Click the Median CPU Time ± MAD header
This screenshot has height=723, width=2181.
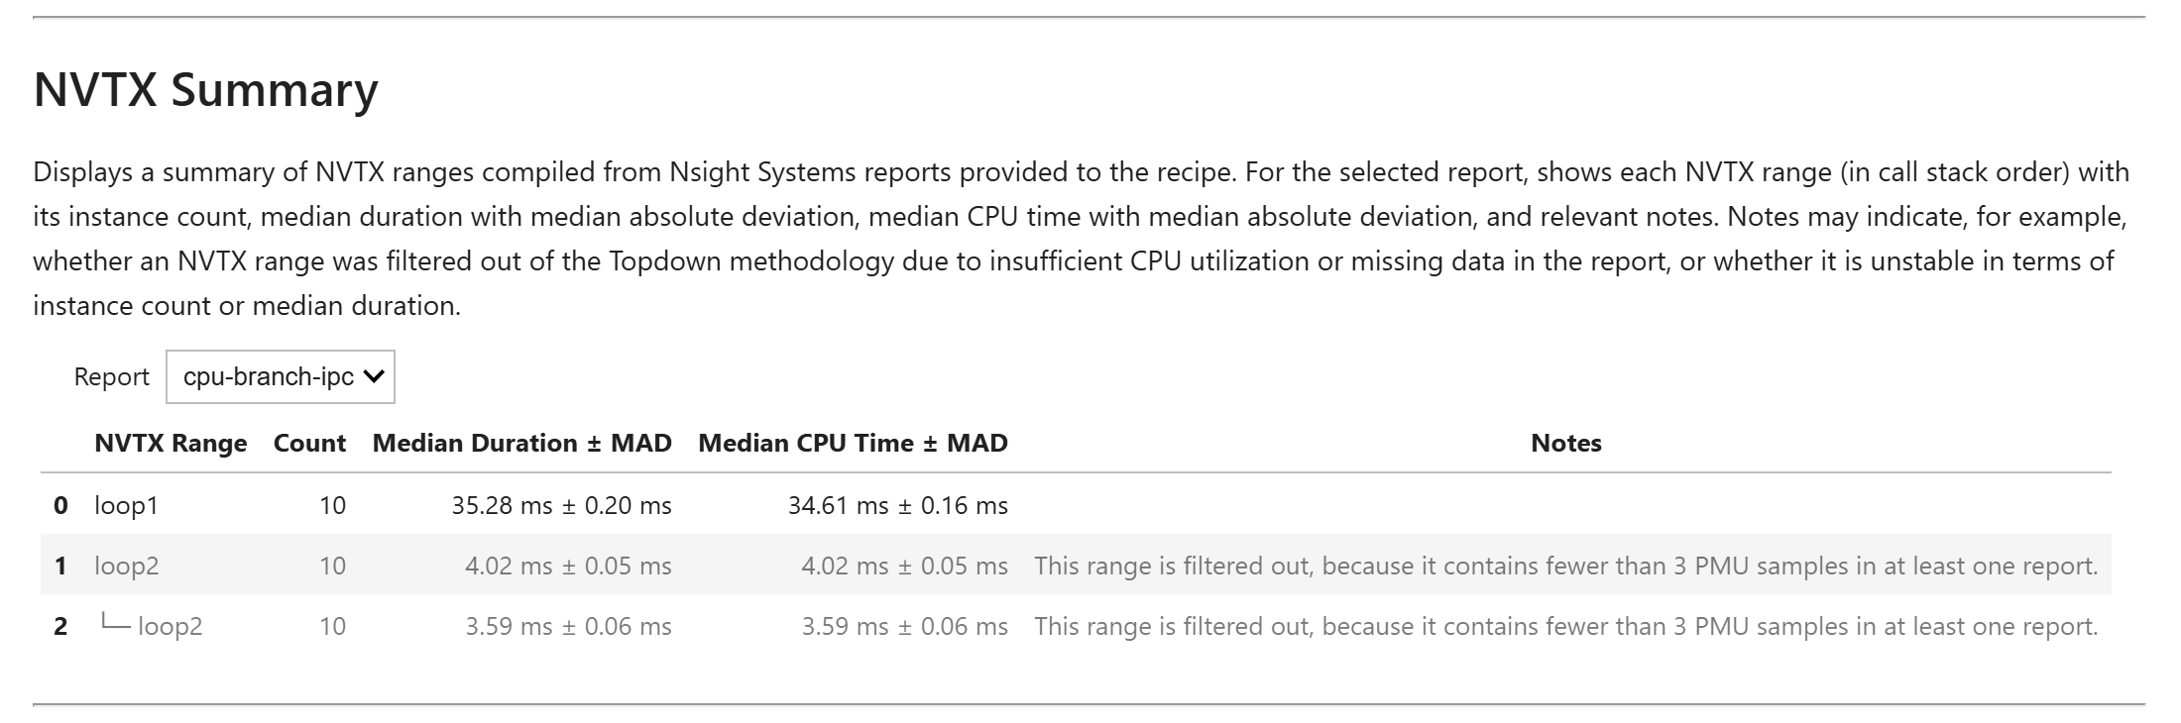tap(853, 443)
